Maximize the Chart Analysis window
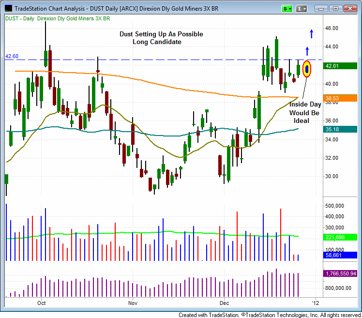 (336, 9)
